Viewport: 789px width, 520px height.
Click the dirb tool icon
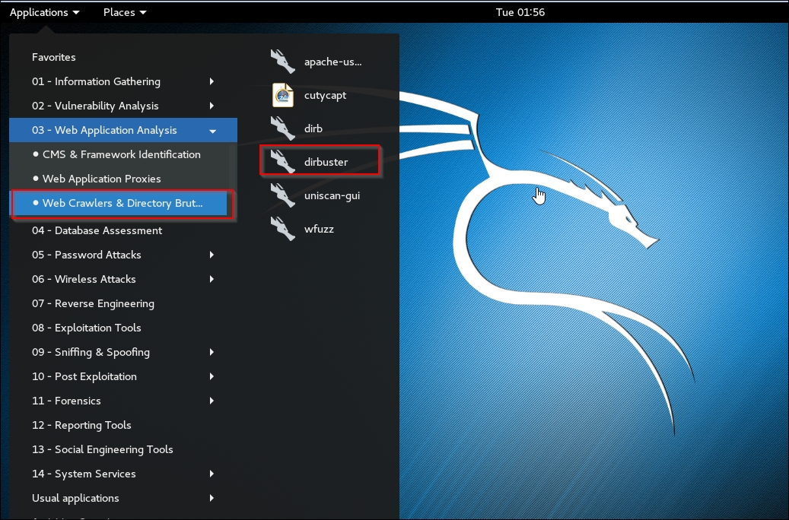(283, 128)
